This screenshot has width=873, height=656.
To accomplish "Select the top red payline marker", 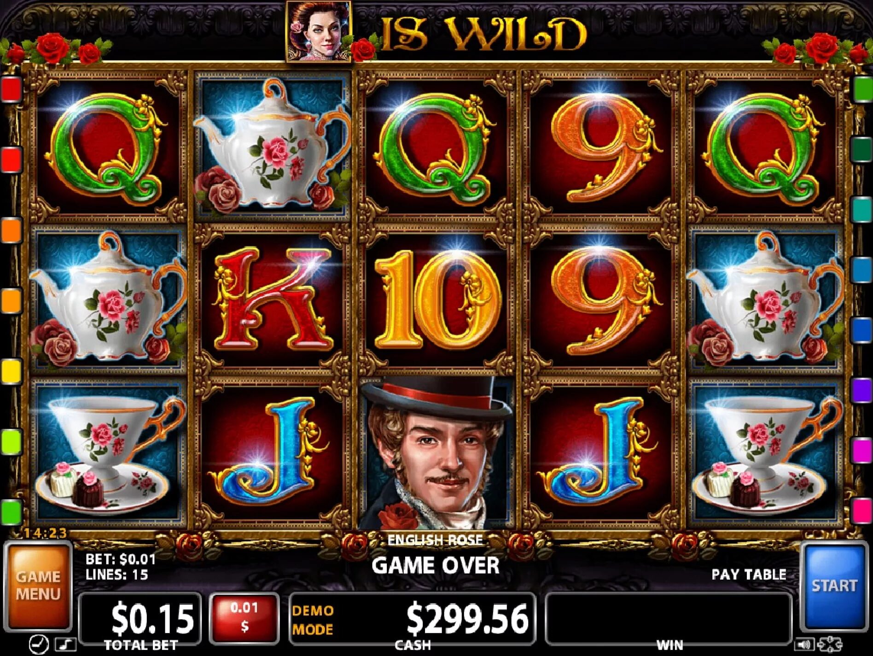I will (x=12, y=89).
